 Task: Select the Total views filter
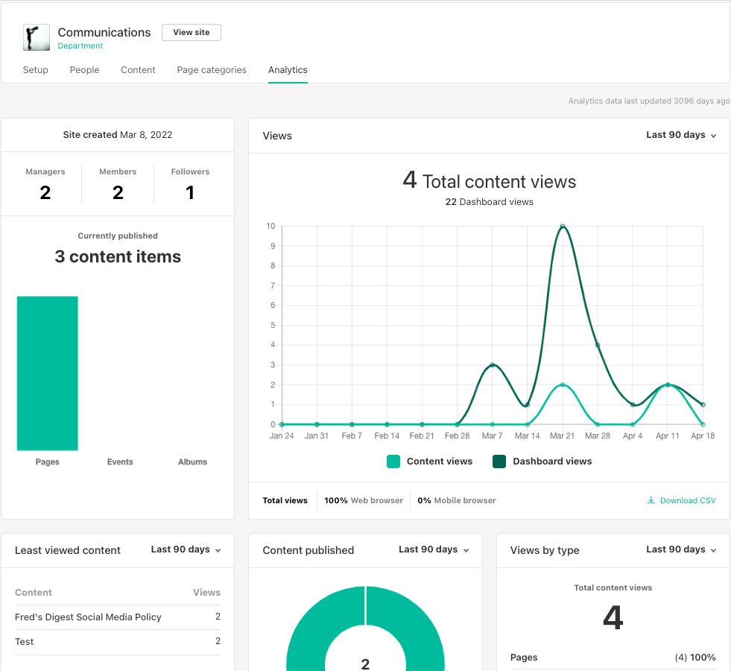point(285,500)
